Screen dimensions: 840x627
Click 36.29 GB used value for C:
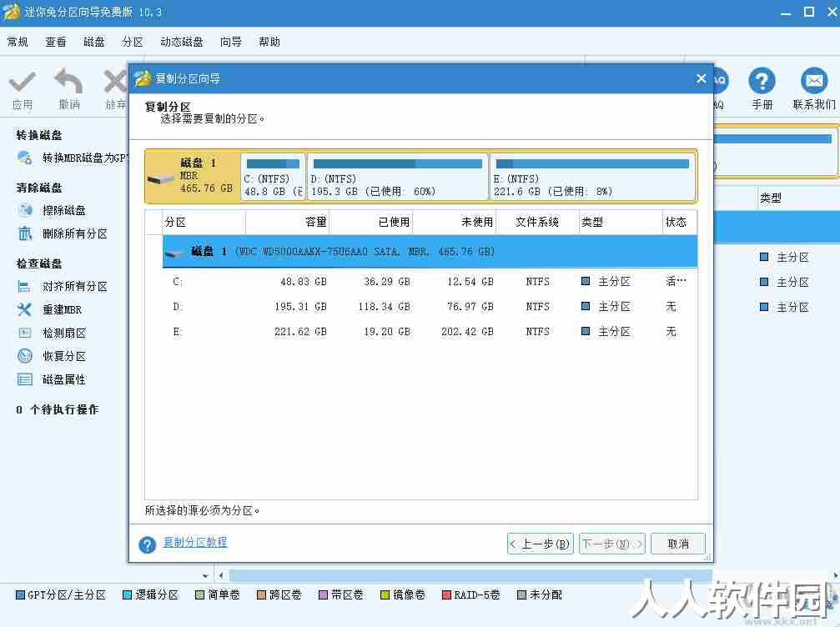pyautogui.click(x=387, y=281)
